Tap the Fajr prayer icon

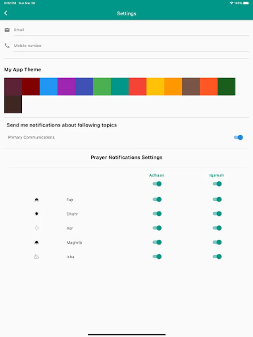tap(36, 200)
